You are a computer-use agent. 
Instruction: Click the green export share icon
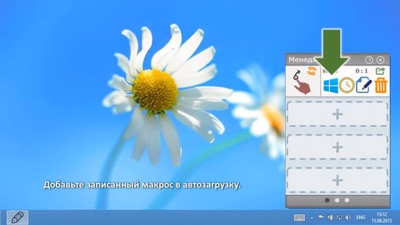380,71
